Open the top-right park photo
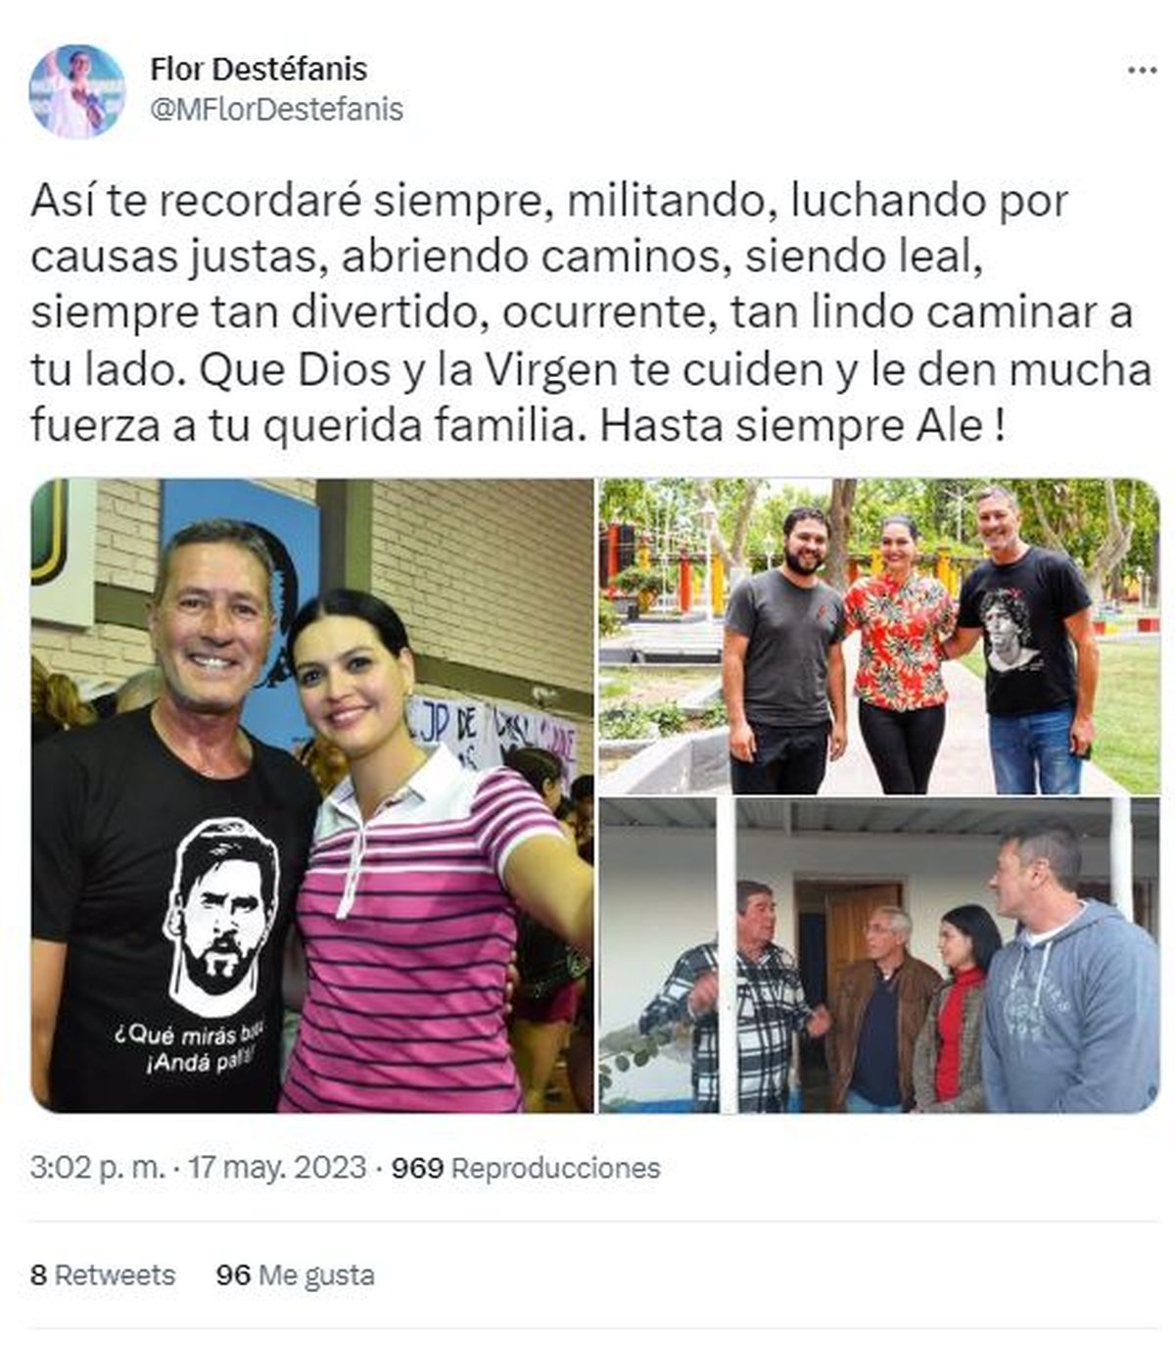This screenshot has width=1175, height=1345. tap(878, 636)
